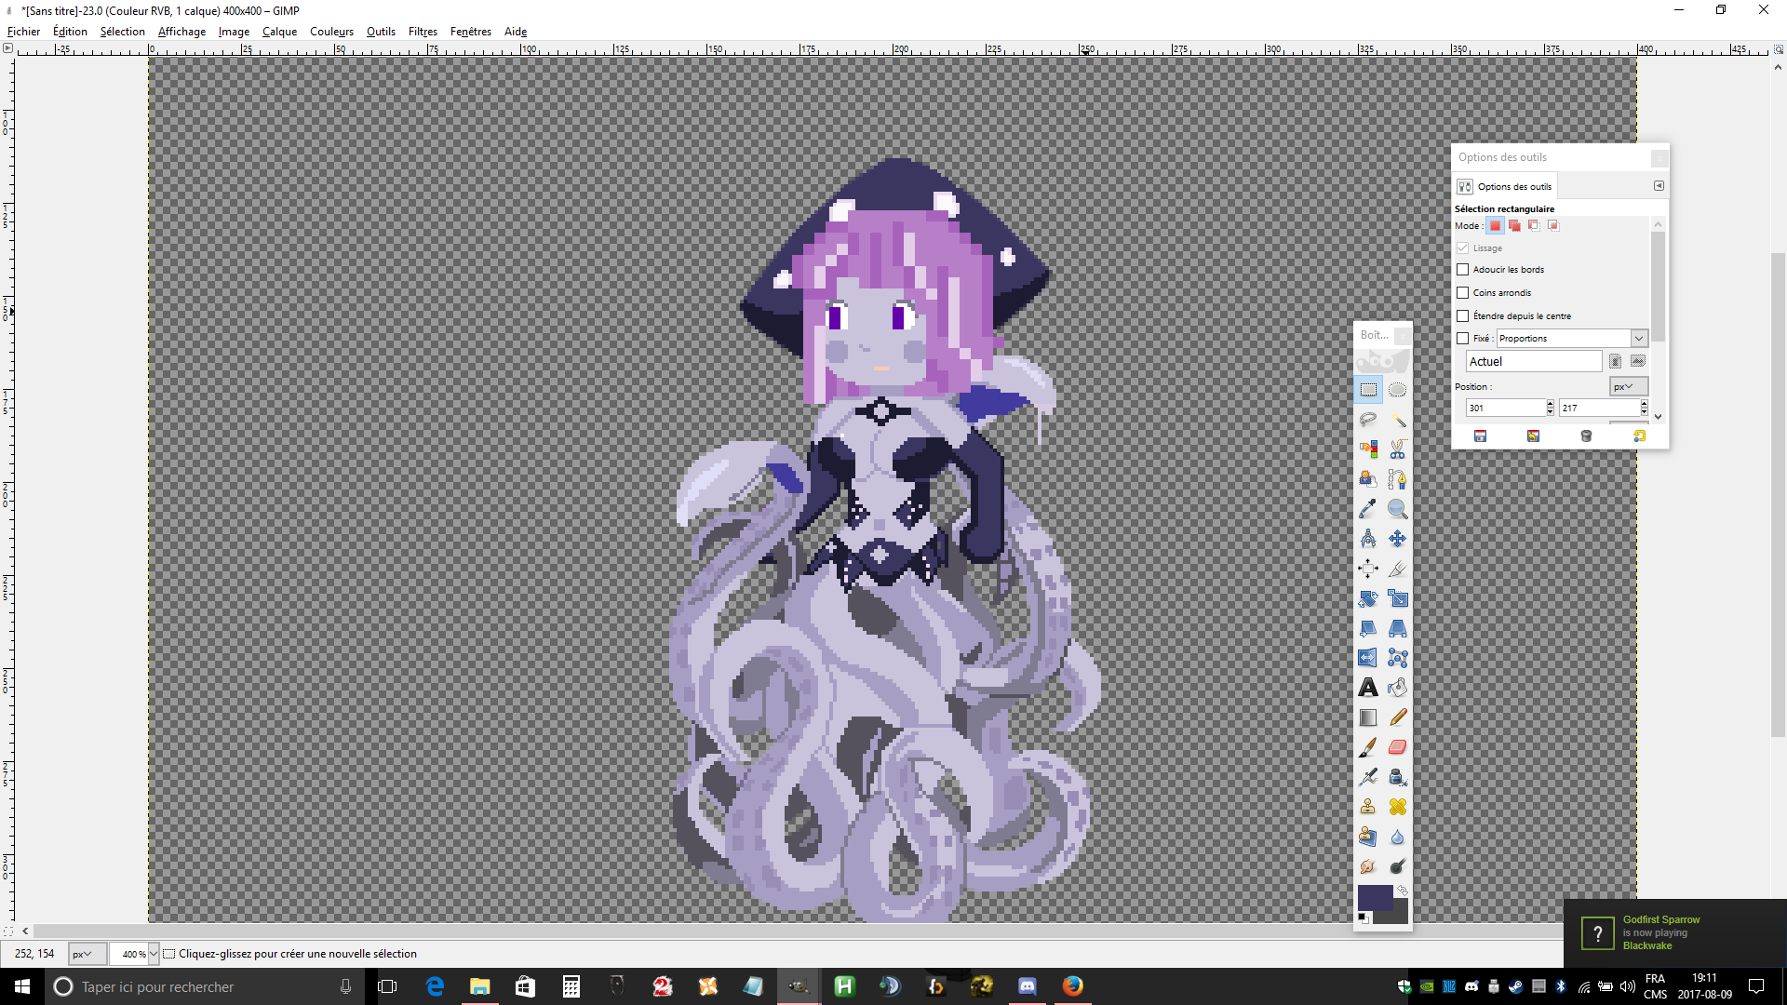Open Firefox from the taskbar
Viewport: 1787px width, 1005px height.
1072,986
